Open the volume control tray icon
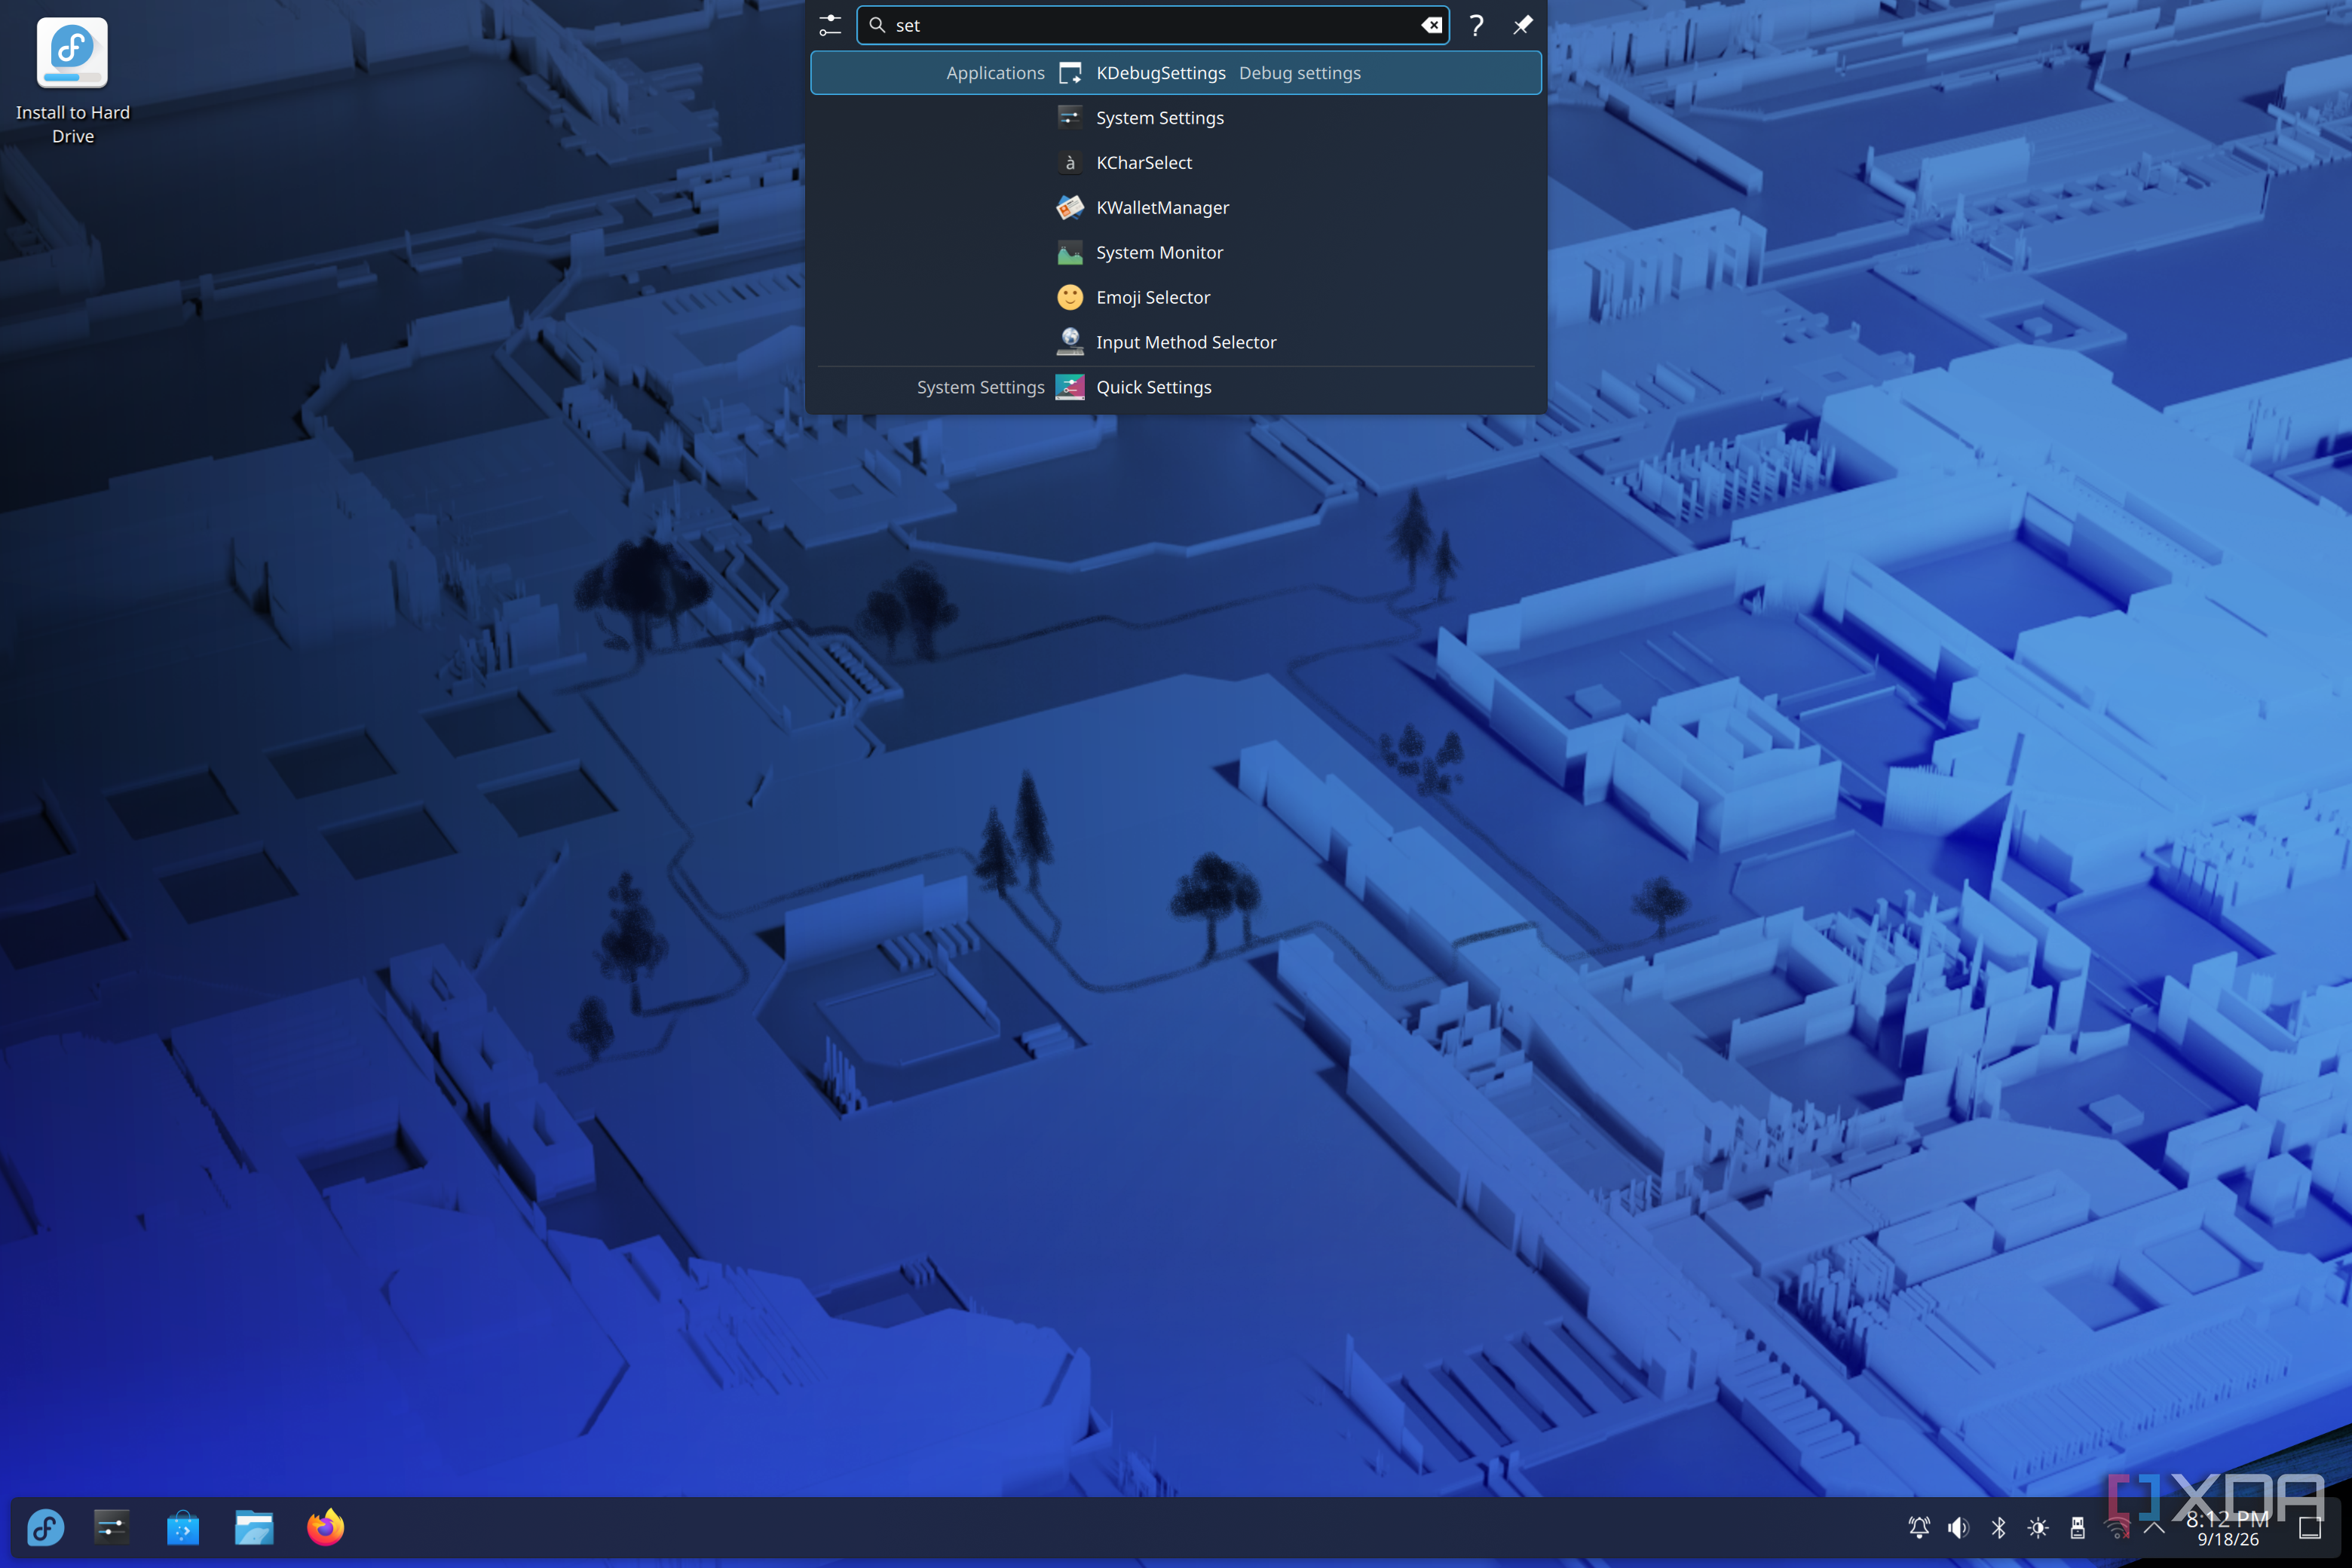Viewport: 2352px width, 1568px height. coord(1958,1527)
